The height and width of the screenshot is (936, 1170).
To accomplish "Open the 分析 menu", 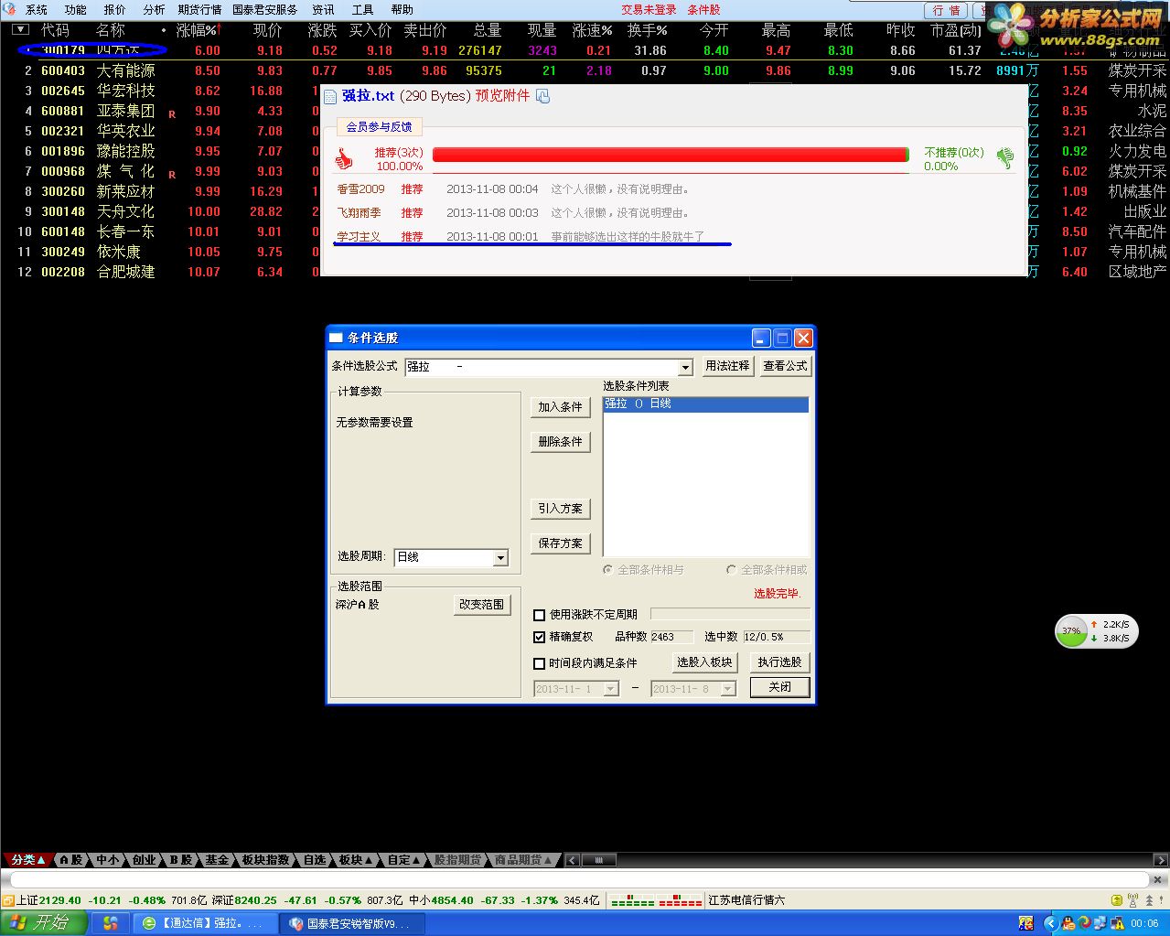I will [x=155, y=9].
